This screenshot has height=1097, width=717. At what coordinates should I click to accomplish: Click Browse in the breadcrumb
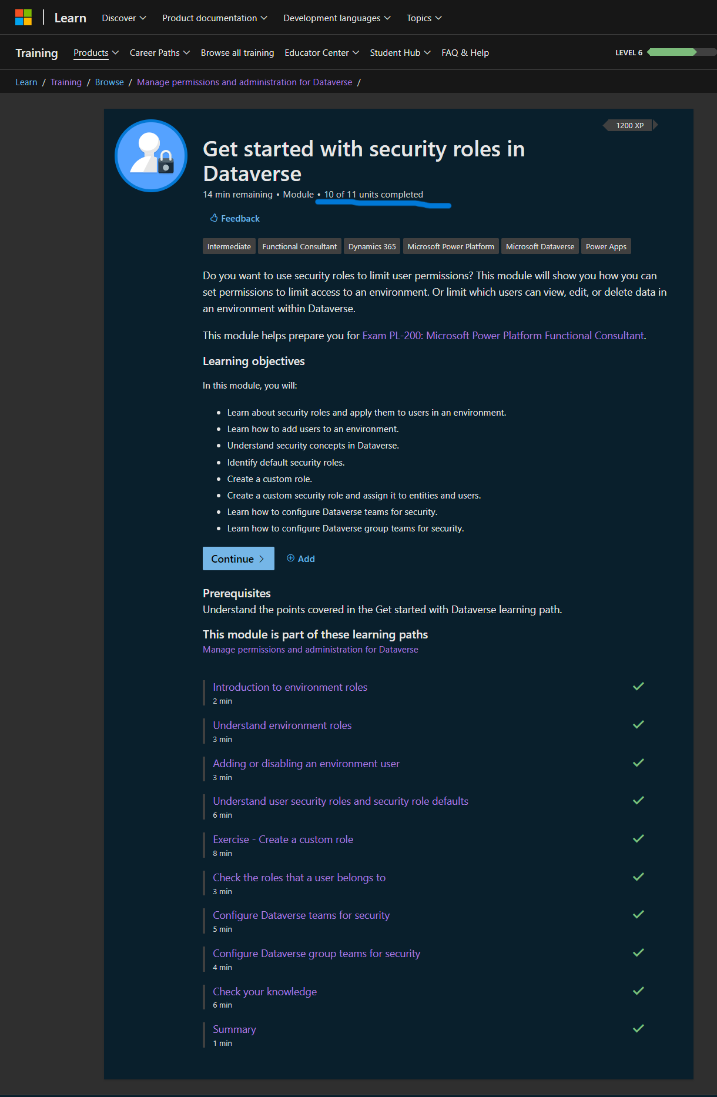(x=109, y=82)
